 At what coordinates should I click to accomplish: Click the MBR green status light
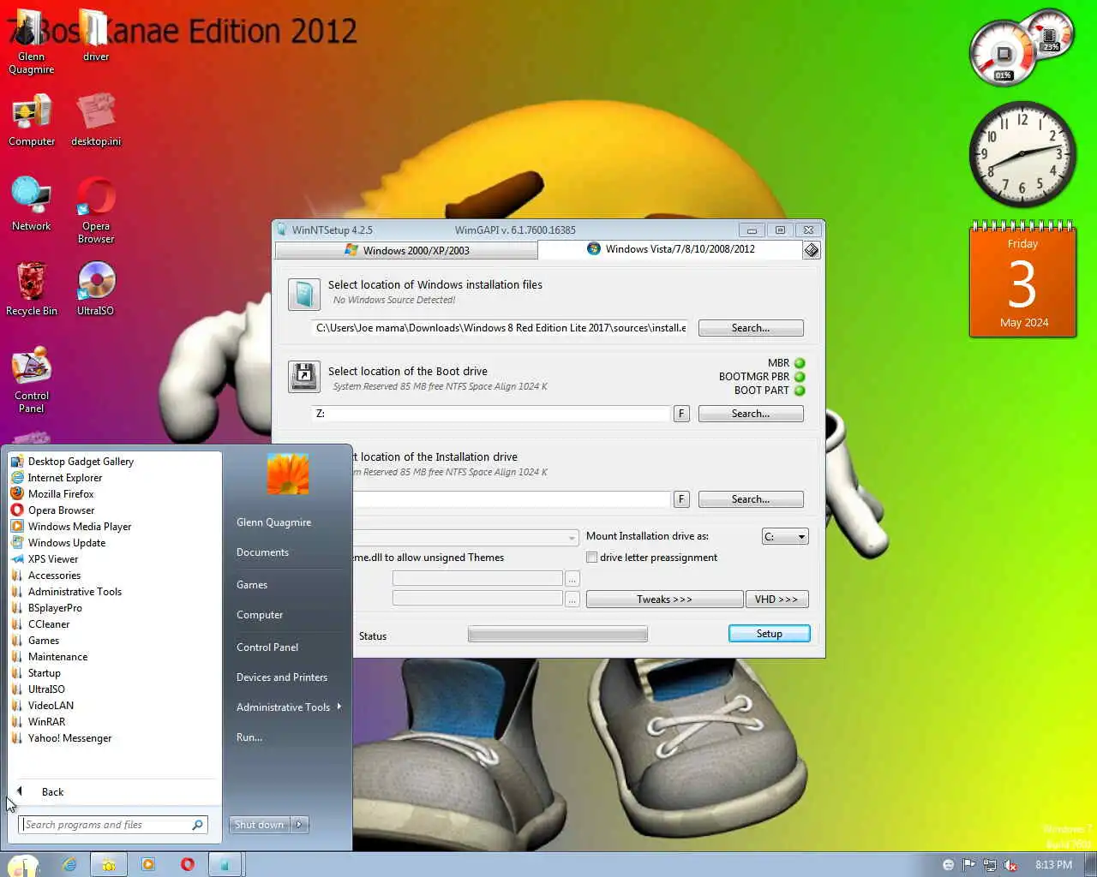(x=800, y=363)
